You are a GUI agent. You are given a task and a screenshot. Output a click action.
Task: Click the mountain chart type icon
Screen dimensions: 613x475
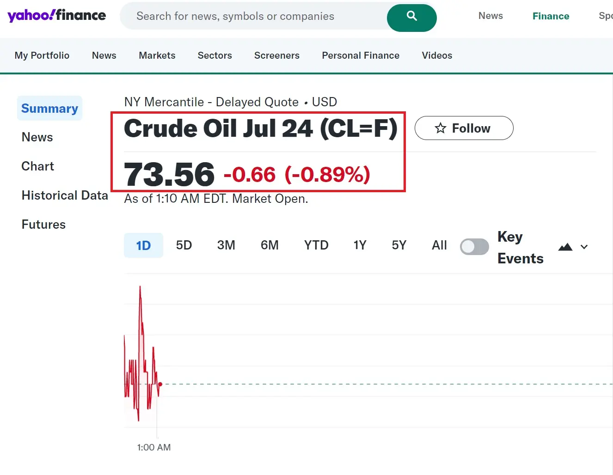coord(565,247)
